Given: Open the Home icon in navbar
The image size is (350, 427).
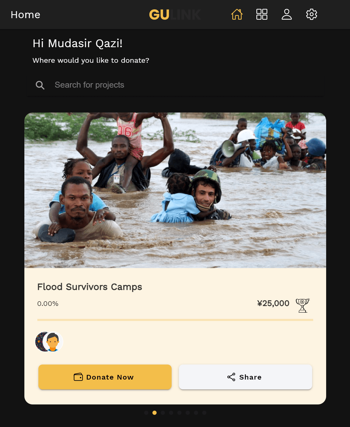Looking at the screenshot, I should click(237, 15).
